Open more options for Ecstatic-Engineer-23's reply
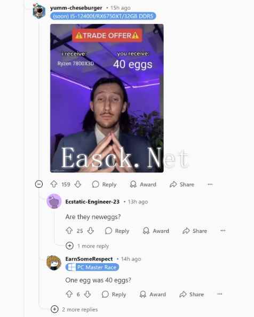 [x=223, y=231]
